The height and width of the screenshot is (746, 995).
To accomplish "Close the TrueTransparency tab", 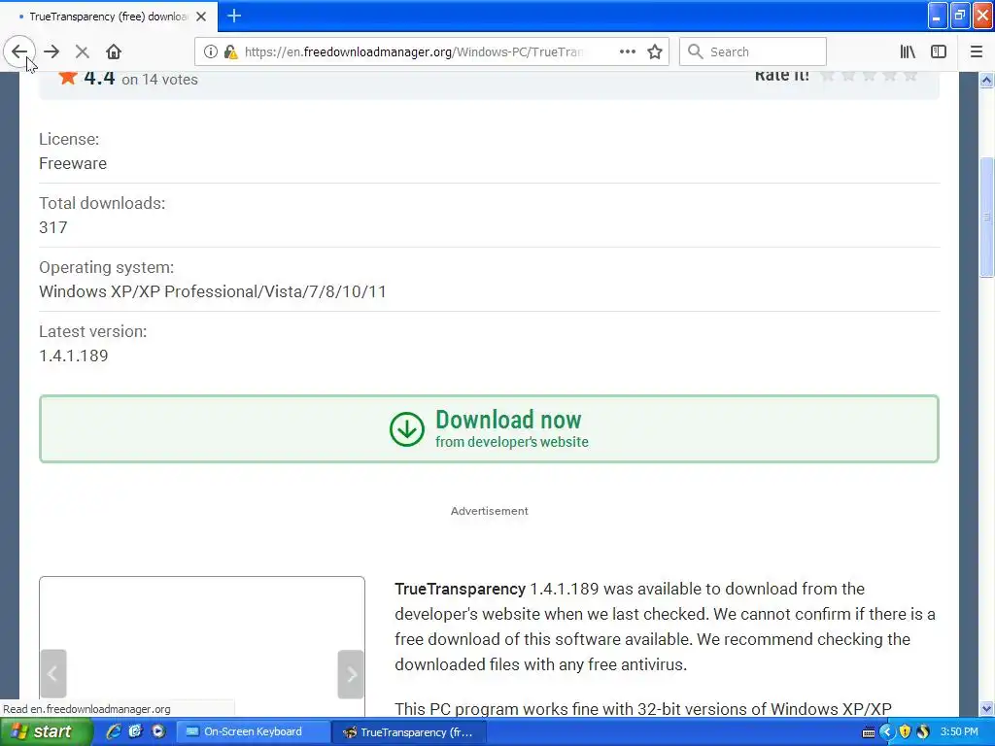I will click(201, 17).
